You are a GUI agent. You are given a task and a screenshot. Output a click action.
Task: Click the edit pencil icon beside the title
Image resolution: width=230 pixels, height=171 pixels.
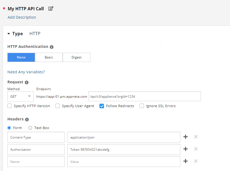tap(51, 9)
